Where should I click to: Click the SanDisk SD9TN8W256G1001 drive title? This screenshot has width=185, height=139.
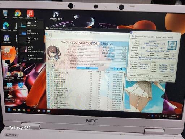click(79, 42)
